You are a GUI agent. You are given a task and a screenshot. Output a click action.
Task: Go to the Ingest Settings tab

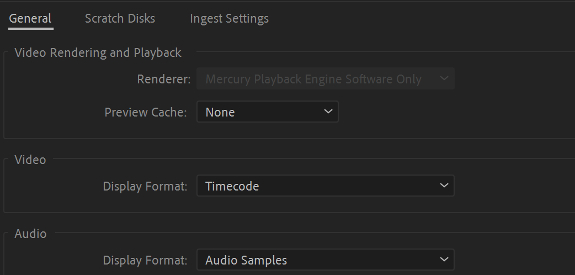pyautogui.click(x=229, y=19)
